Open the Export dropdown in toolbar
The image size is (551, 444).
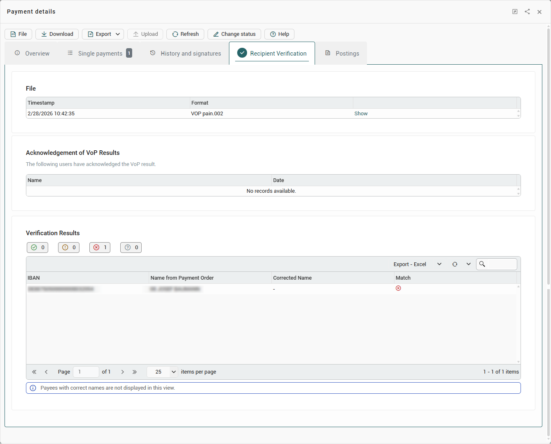(103, 34)
